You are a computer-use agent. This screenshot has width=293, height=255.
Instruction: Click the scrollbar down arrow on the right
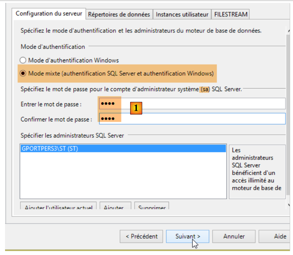coord(289,205)
